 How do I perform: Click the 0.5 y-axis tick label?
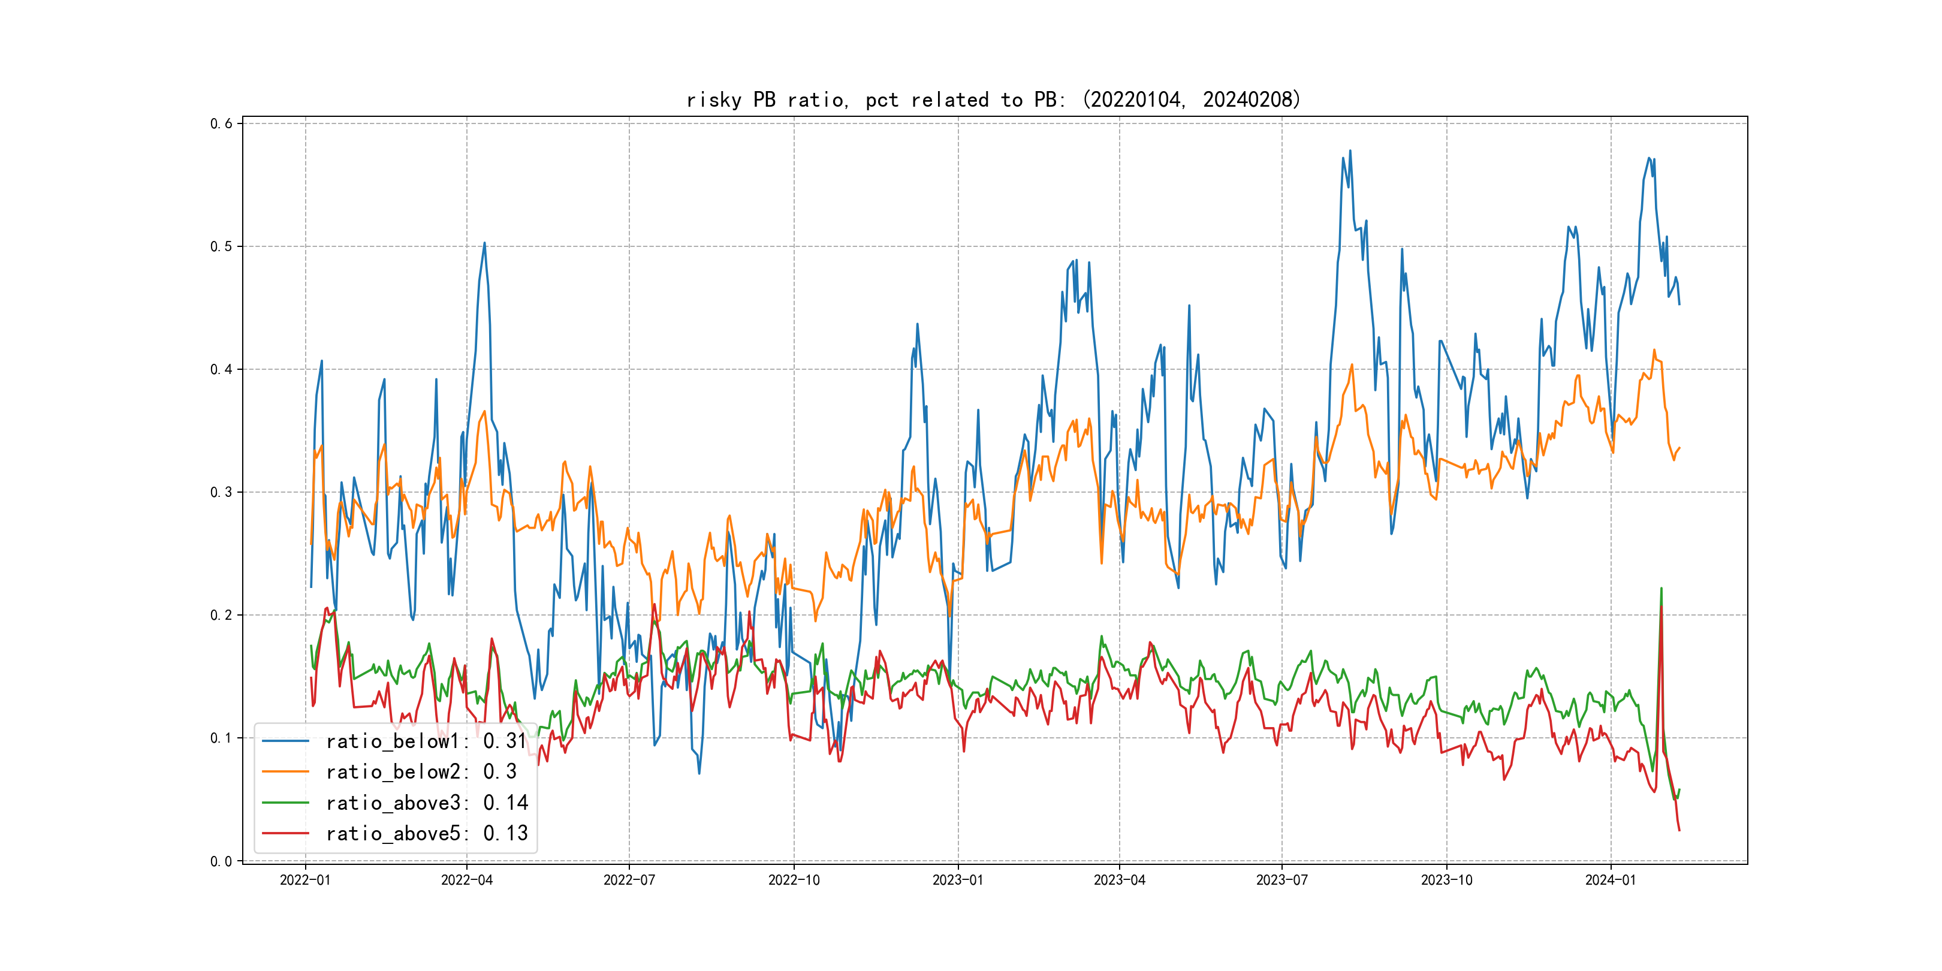[x=221, y=246]
